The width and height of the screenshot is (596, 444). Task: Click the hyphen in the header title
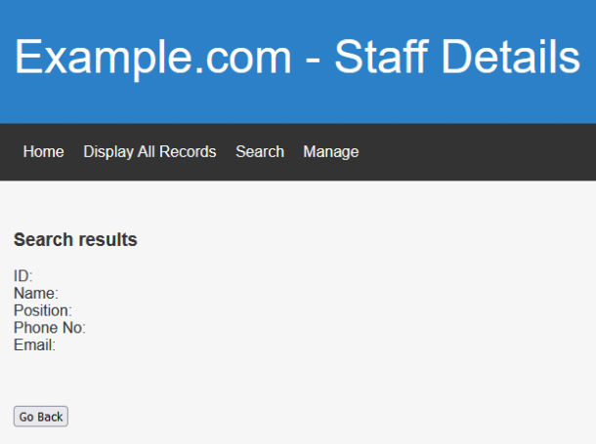pyautogui.click(x=313, y=60)
